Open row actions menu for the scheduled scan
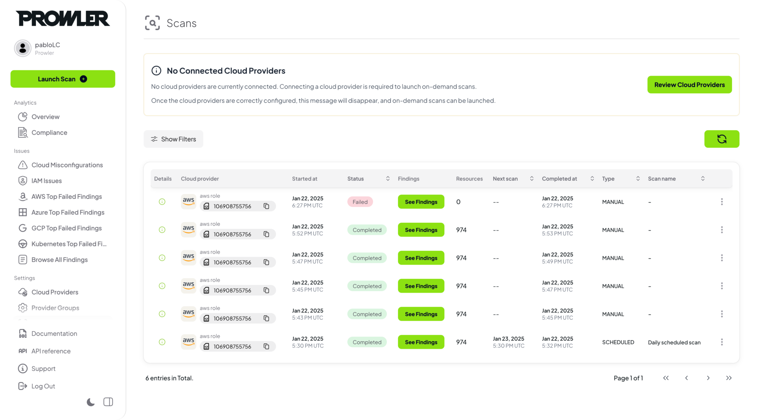 pyautogui.click(x=722, y=342)
